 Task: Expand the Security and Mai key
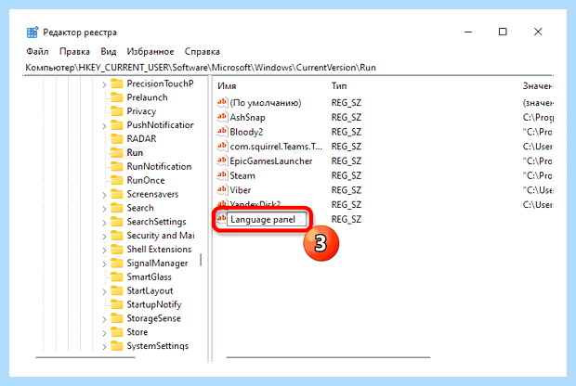[104, 237]
